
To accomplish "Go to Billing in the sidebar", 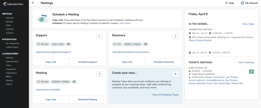I will (x=9, y=77).
